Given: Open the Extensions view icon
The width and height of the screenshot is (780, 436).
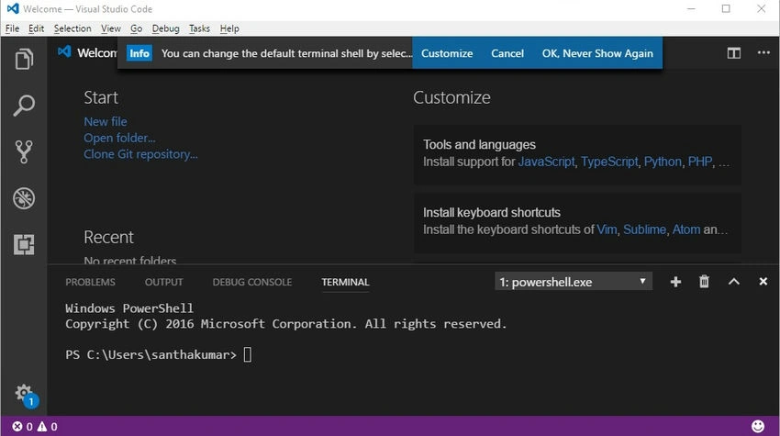Looking at the screenshot, I should click(x=24, y=244).
